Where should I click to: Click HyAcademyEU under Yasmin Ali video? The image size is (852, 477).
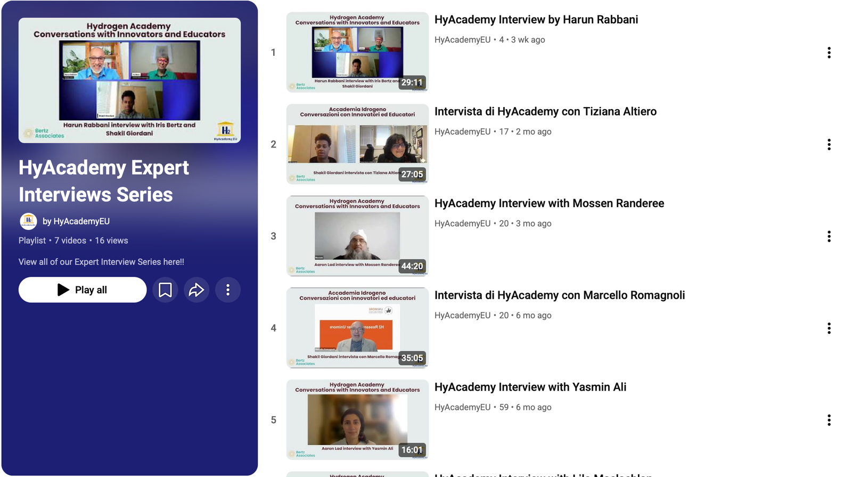tap(462, 407)
